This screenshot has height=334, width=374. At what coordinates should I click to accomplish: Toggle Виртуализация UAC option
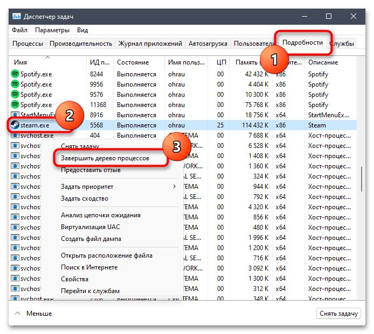pyautogui.click(x=91, y=226)
